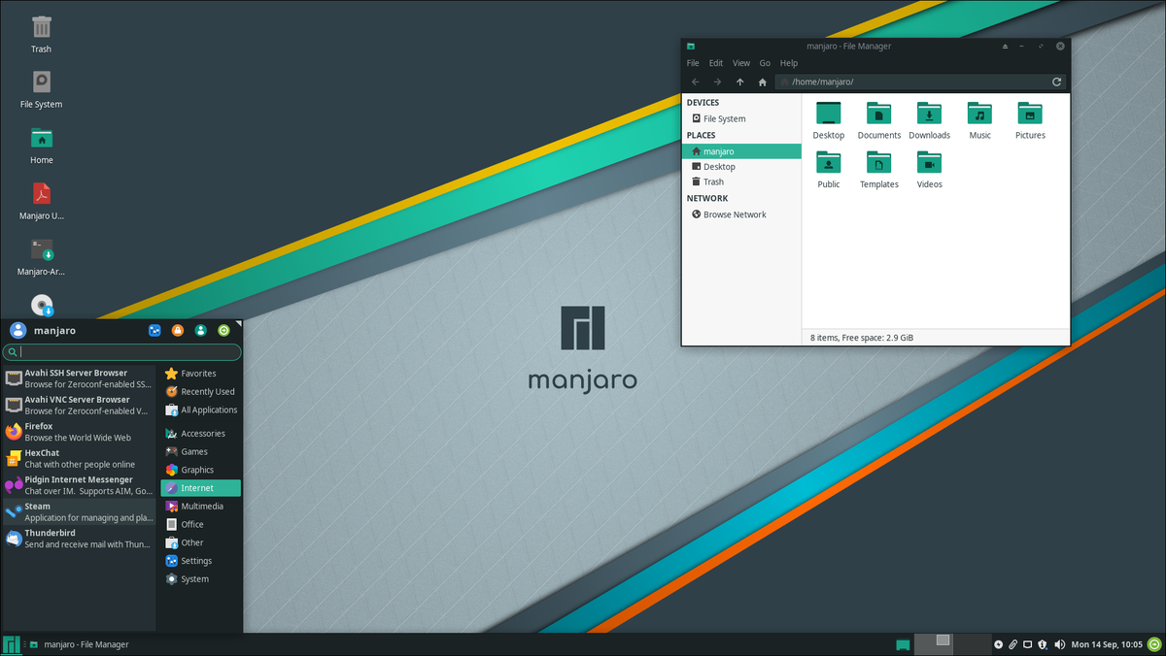This screenshot has height=656, width=1166.
Task: Navigate back using the left arrow
Action: [x=694, y=82]
